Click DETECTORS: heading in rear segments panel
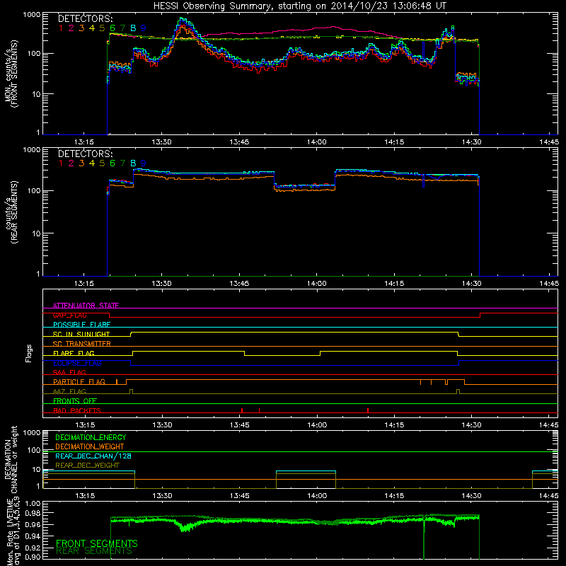This screenshot has width=566, height=566. [x=86, y=154]
